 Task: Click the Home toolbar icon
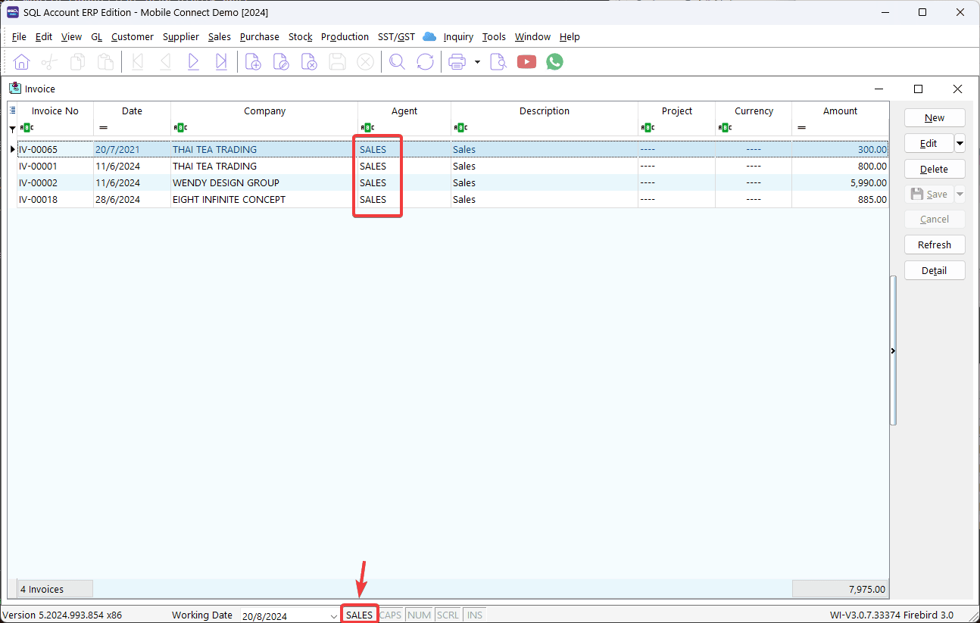22,62
